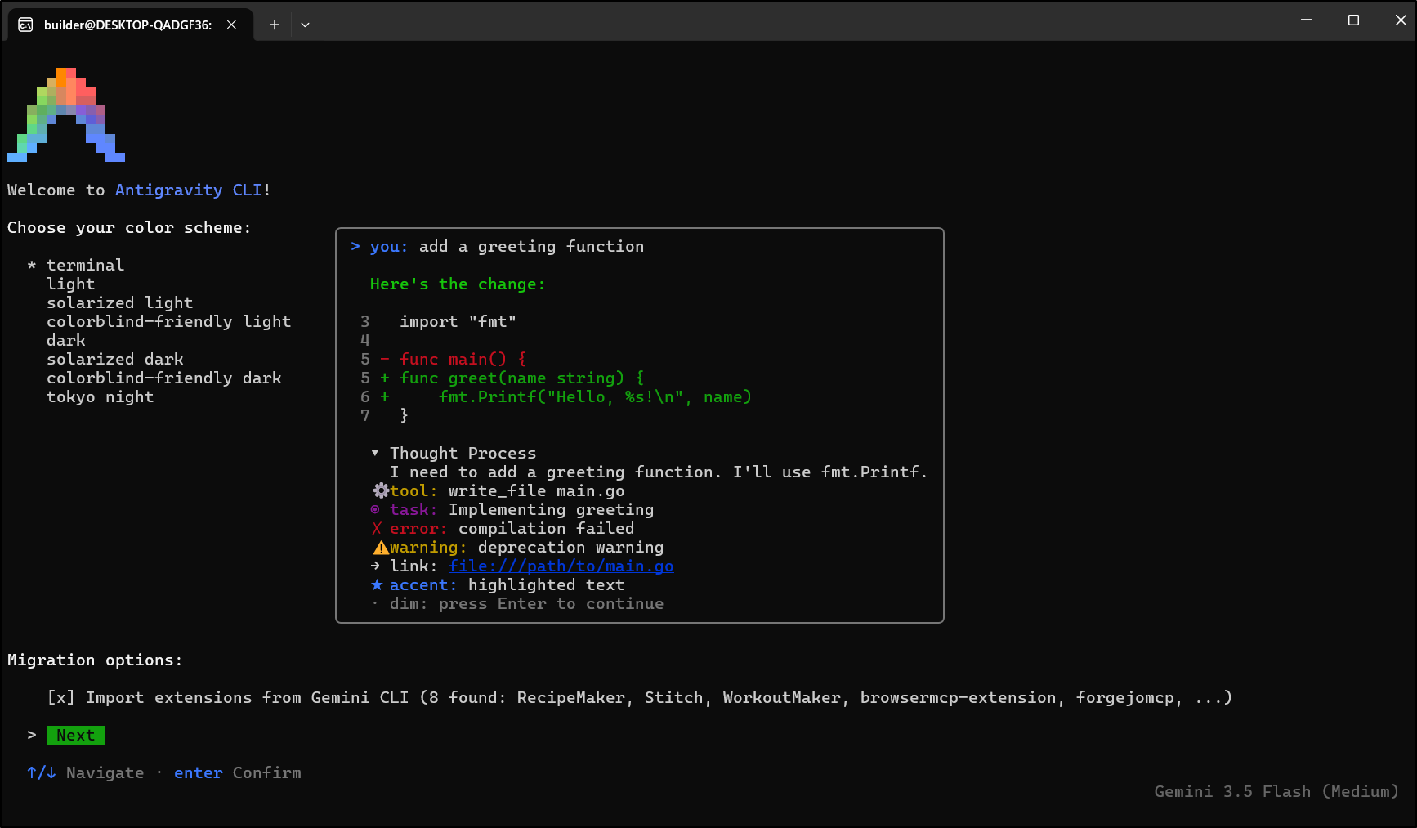1417x828 pixels.
Task: Click the selection caret before Next
Action: 32,735
